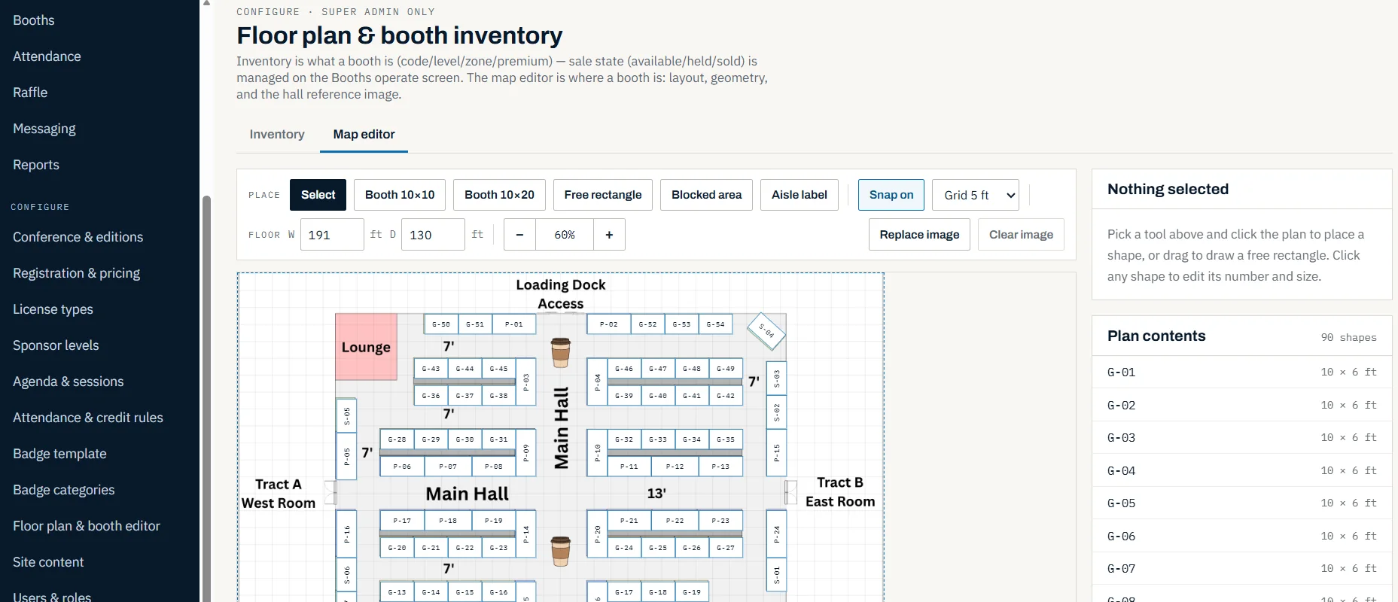
Task: Select G-04 in Plan contents list
Action: (1241, 470)
